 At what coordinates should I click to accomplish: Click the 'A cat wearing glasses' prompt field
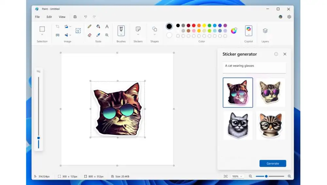[x=254, y=68]
